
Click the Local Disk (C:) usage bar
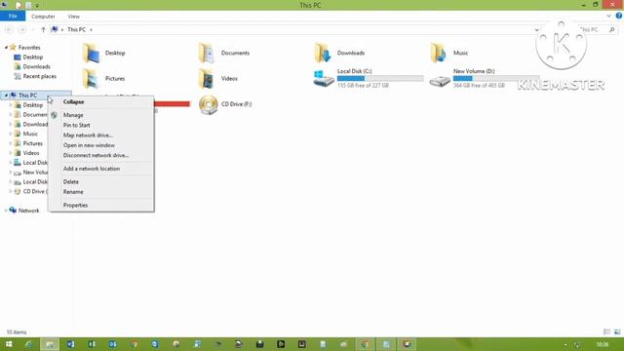point(380,78)
